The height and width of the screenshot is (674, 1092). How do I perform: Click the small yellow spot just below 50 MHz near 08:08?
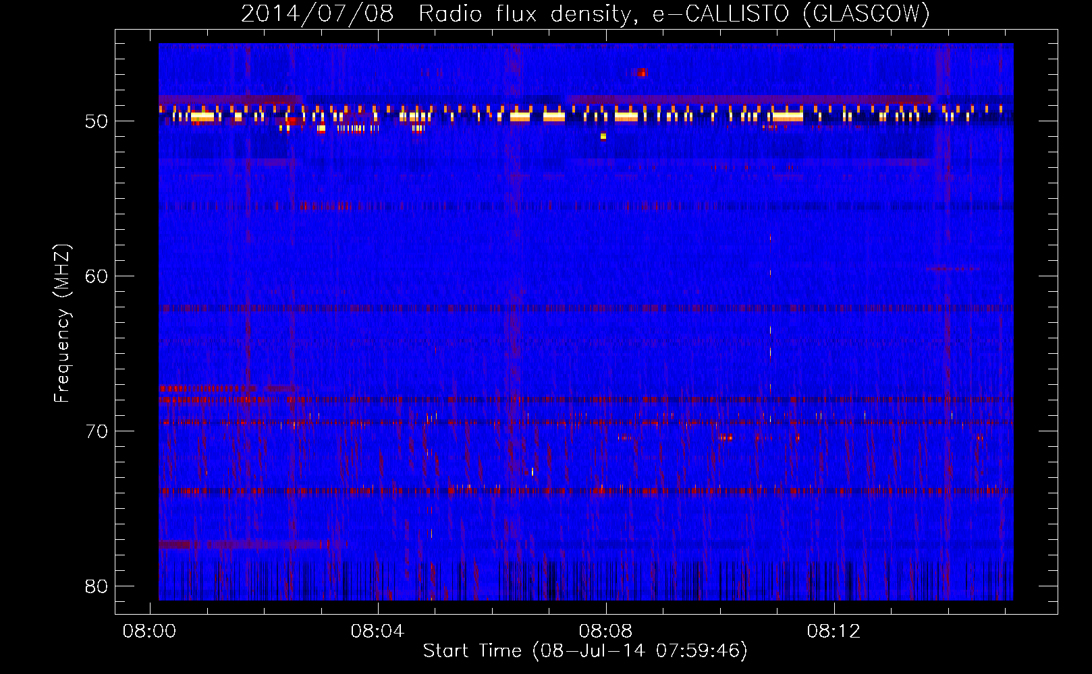(x=603, y=136)
